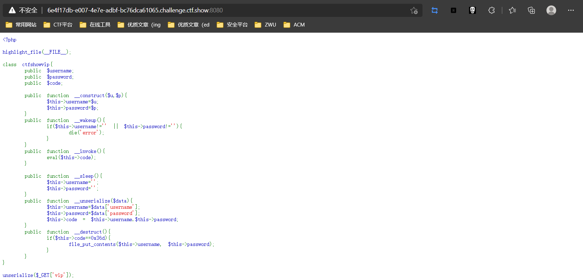Open Settings and more menu
Screen dimensions: 583x279
[x=571, y=10]
